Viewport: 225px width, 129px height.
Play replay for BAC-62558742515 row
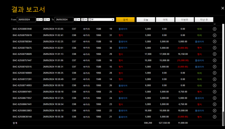(214, 67)
